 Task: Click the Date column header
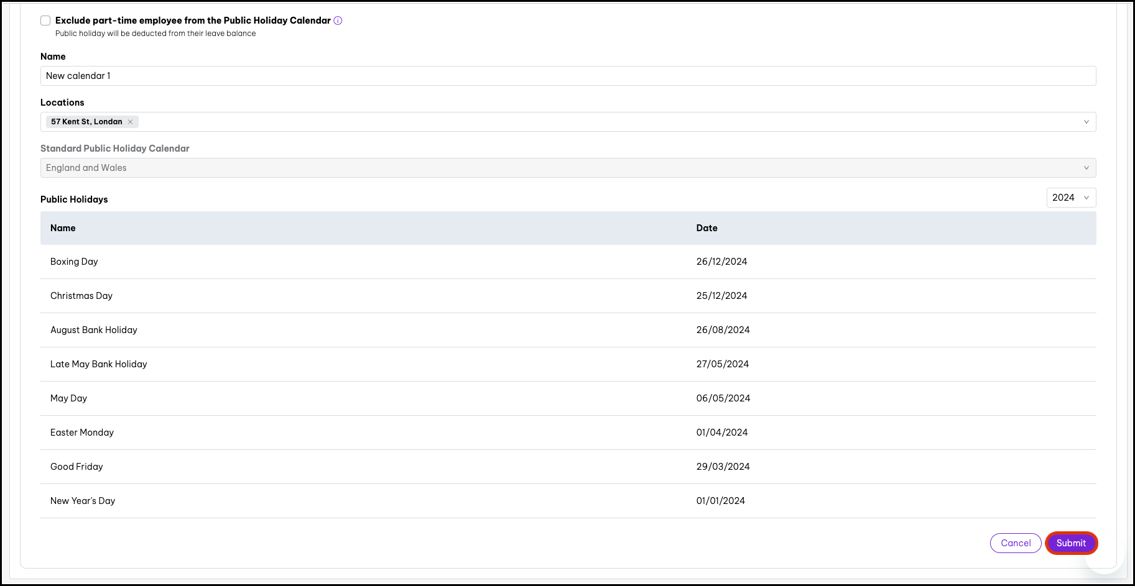706,228
